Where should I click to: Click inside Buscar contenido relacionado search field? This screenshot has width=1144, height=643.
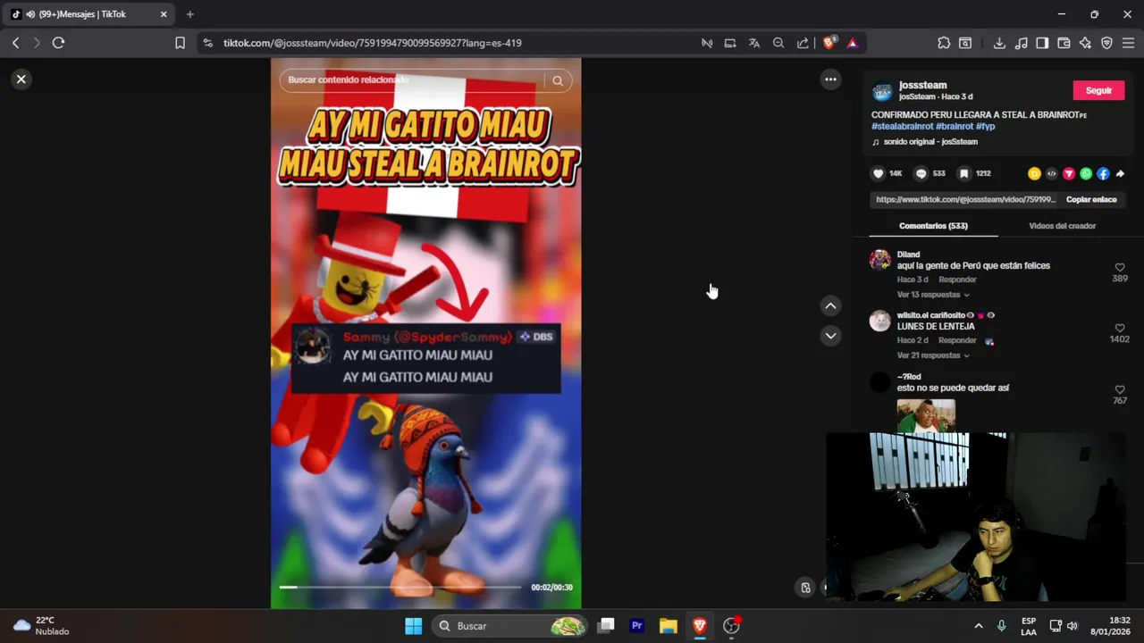point(411,80)
